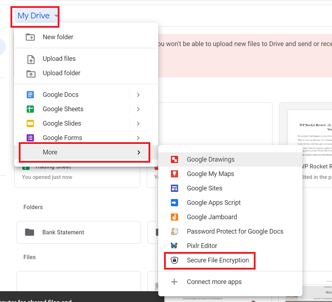Expand the Google Forms submenu chevron
Screen dimensions: 332x302
(137, 138)
